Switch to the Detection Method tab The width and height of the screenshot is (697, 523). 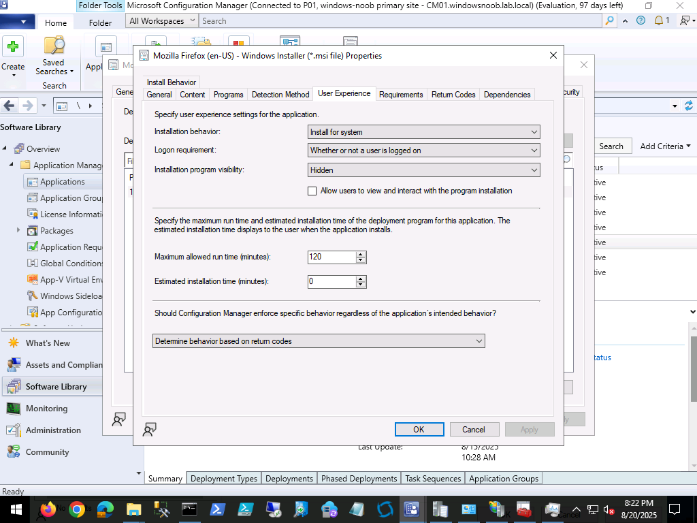[280, 94]
